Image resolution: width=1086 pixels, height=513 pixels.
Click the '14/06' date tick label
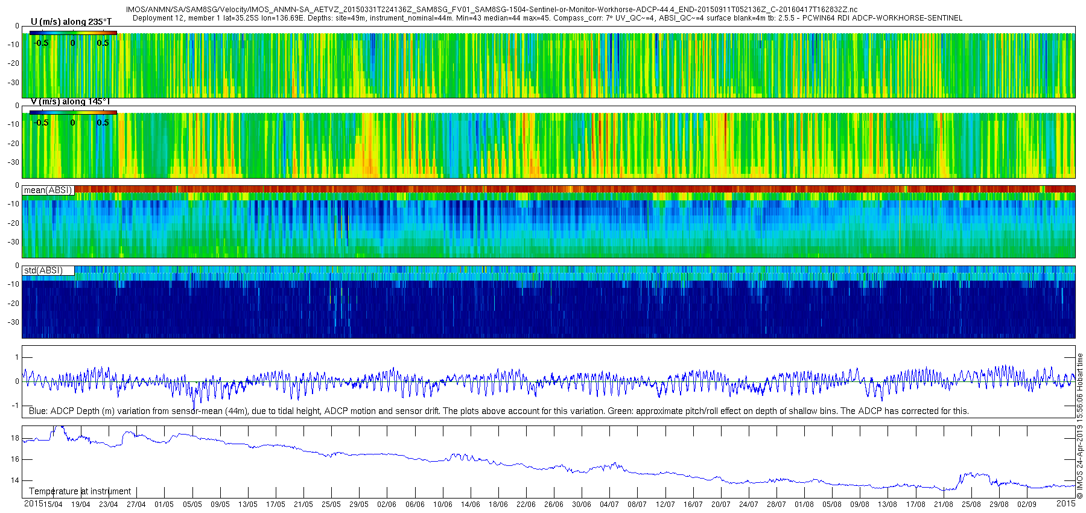point(471,505)
